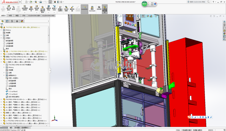Switch to the 3D 视图 bottom tab
The height and width of the screenshot is (131, 226).
17,128
